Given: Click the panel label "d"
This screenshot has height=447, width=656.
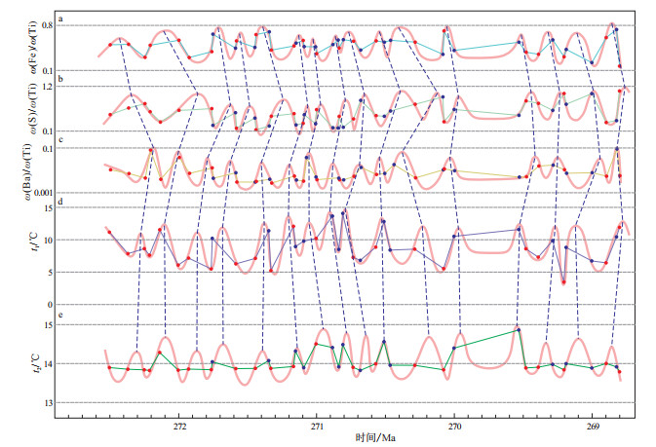Looking at the screenshot, I should (60, 202).
